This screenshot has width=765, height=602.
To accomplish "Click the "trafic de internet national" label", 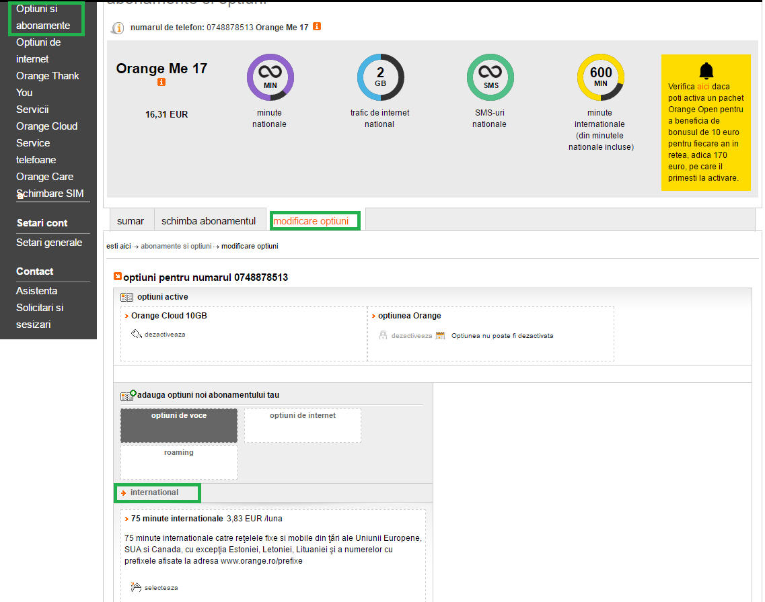I will pos(379,118).
